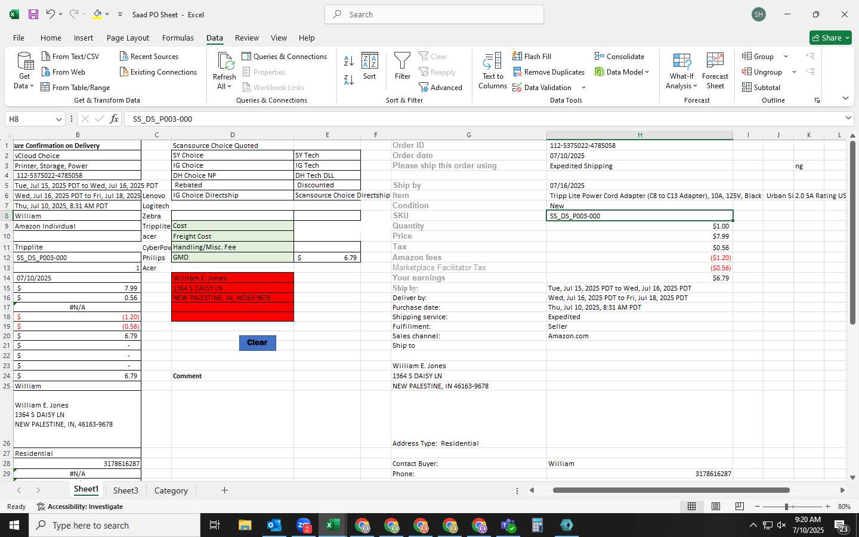
Task: Open Calculator from taskbar
Action: (537, 525)
